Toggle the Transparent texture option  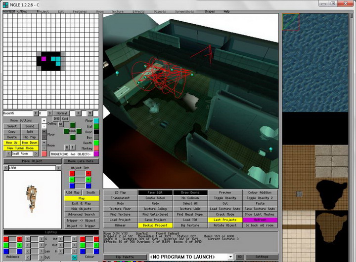point(120,198)
